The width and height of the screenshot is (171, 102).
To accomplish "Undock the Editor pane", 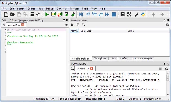I will (64, 20).
